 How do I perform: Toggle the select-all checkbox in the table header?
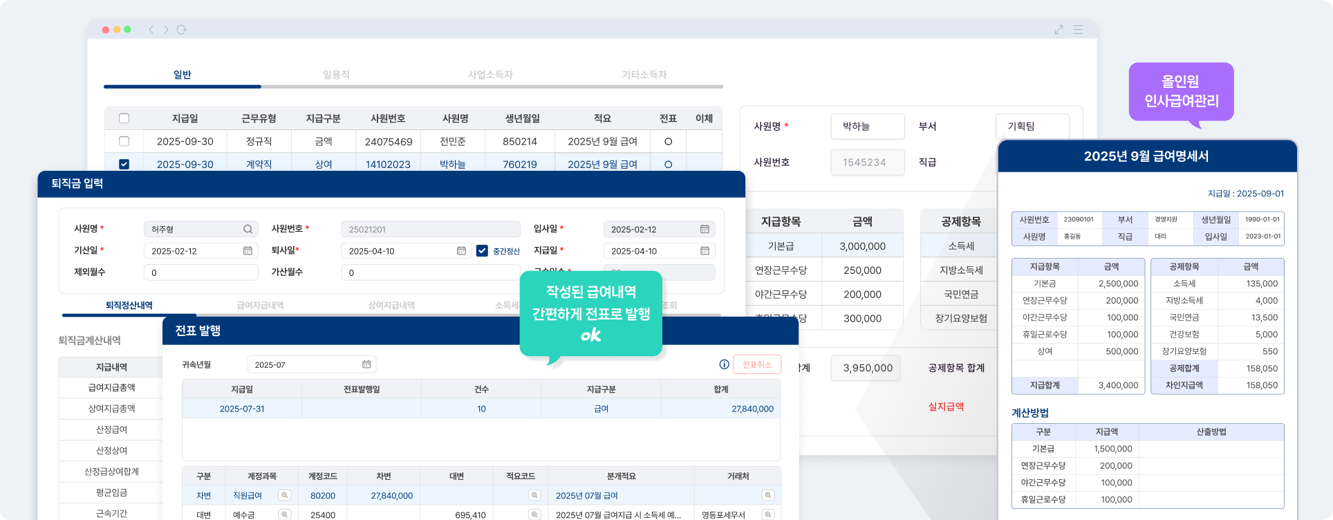click(x=124, y=118)
